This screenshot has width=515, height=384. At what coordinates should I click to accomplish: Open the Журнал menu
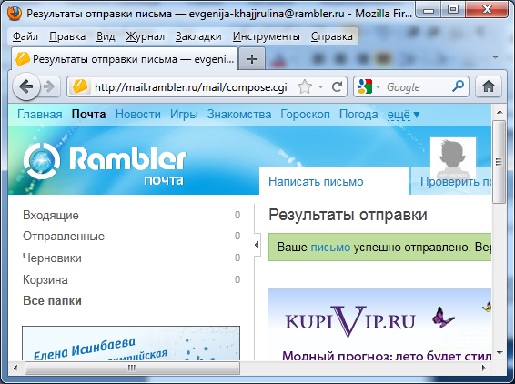point(146,36)
